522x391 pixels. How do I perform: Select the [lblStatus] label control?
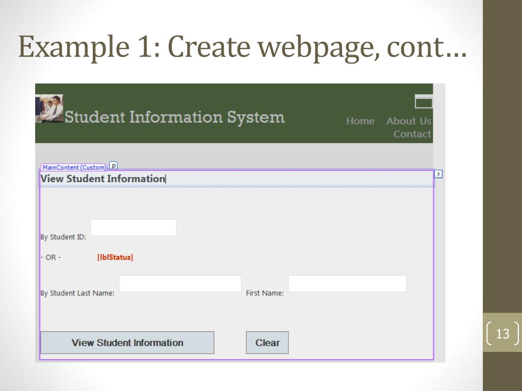click(115, 257)
